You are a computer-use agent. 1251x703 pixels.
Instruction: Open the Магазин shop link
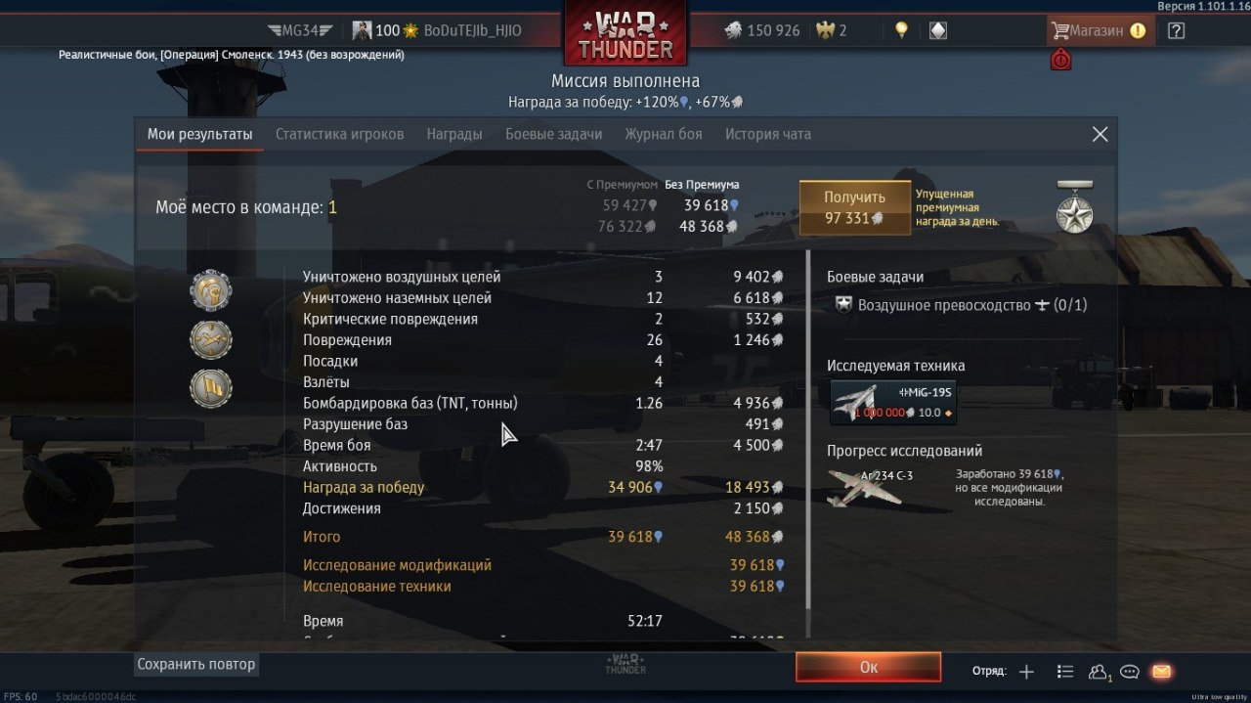[x=1098, y=30]
